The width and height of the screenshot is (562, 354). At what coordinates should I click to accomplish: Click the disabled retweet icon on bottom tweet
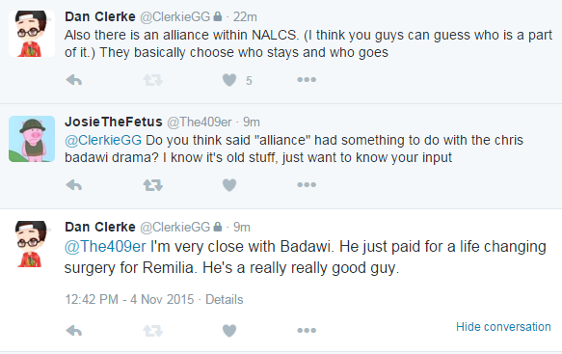point(153,330)
